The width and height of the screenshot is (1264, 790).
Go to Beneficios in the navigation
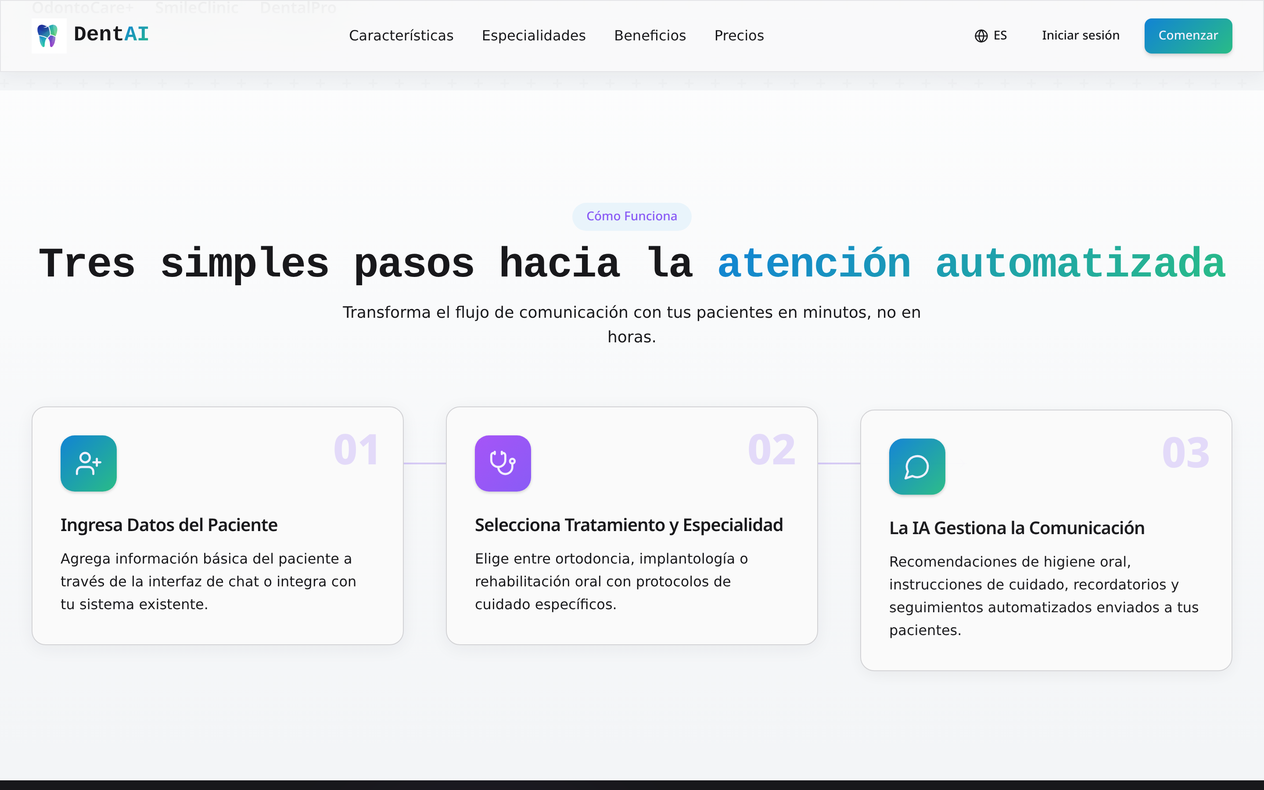tap(650, 36)
